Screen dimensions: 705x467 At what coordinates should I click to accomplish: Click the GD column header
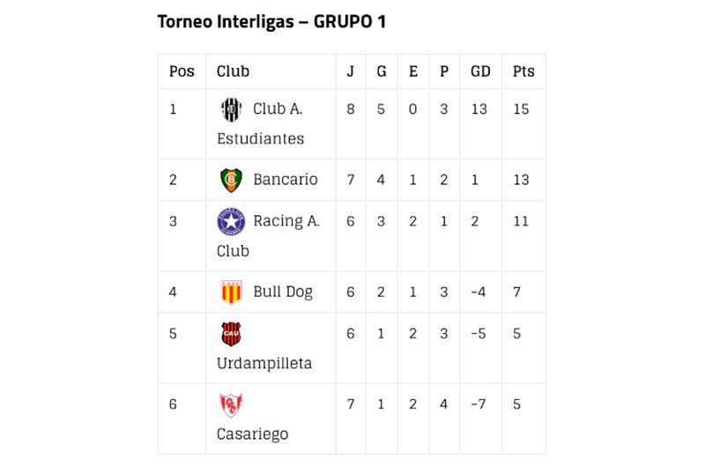click(x=480, y=71)
